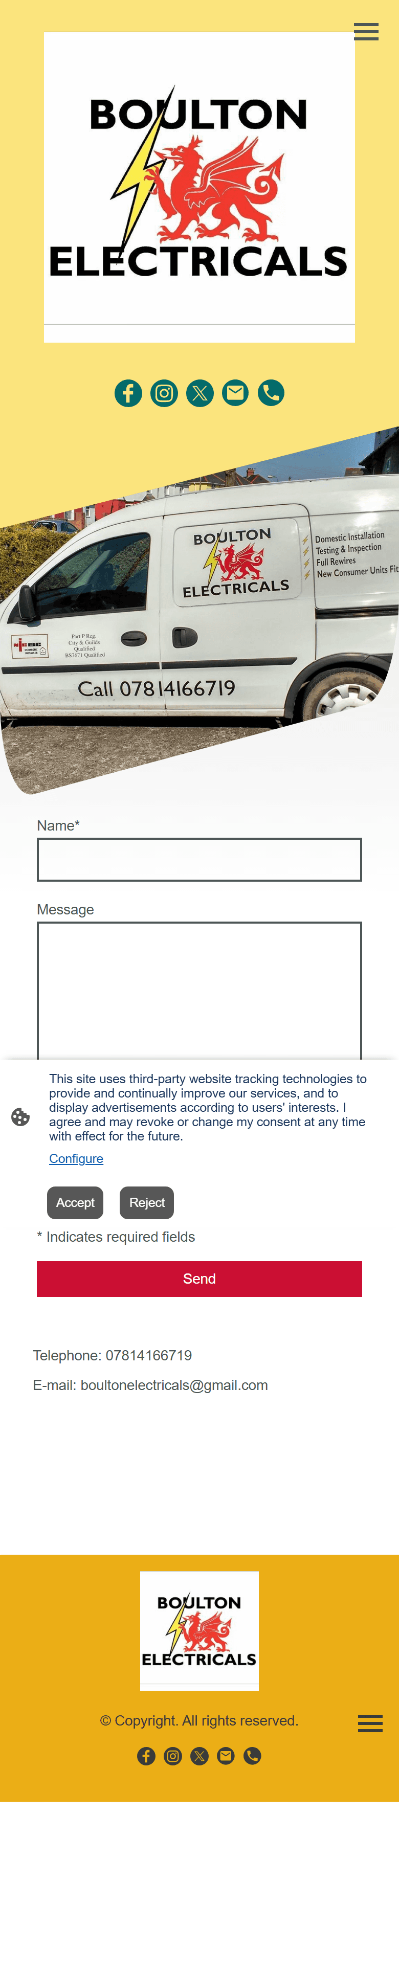The height and width of the screenshot is (1971, 399).
Task: Open Instagram from header social icons
Action: (164, 393)
